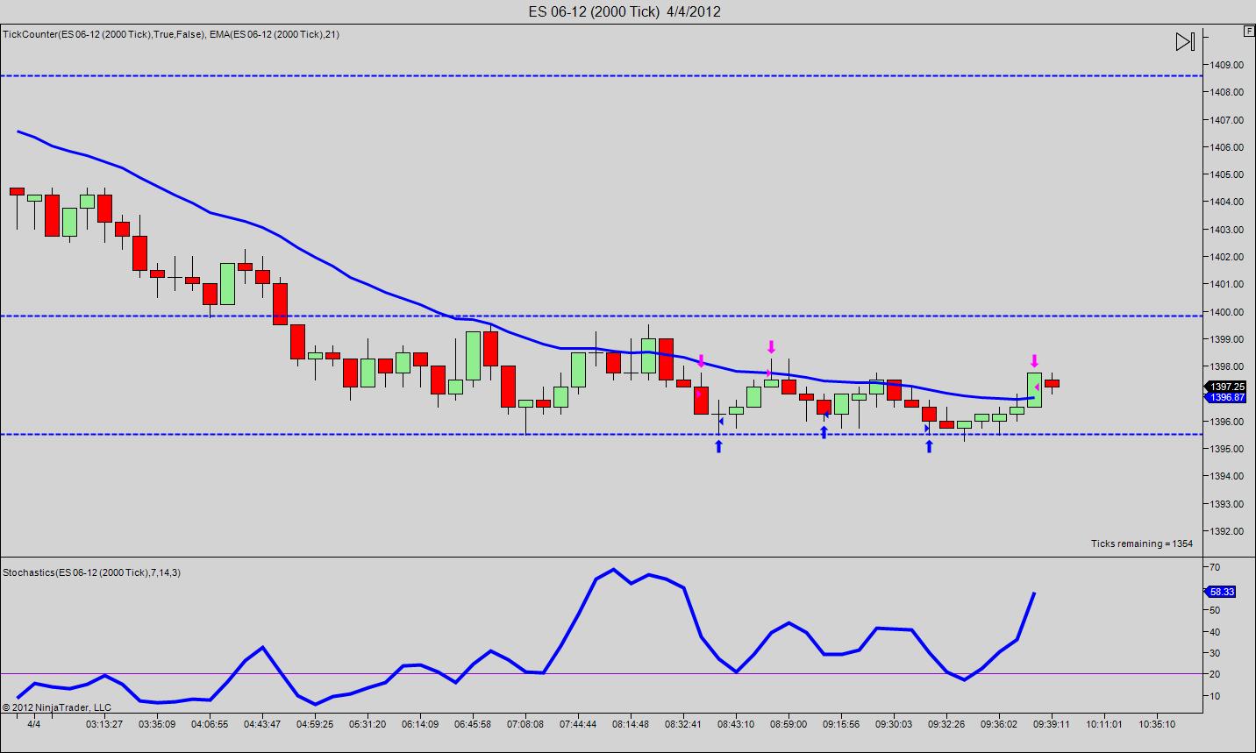Image resolution: width=1256 pixels, height=753 pixels.
Task: Click the blue 1396.87 EMA price marker
Action: tap(1227, 397)
